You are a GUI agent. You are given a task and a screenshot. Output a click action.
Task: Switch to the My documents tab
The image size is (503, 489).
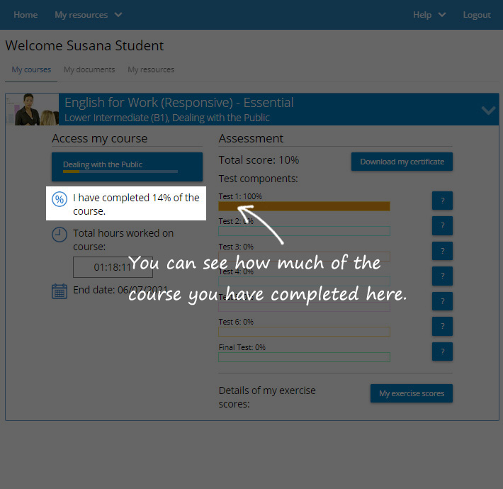coord(89,69)
